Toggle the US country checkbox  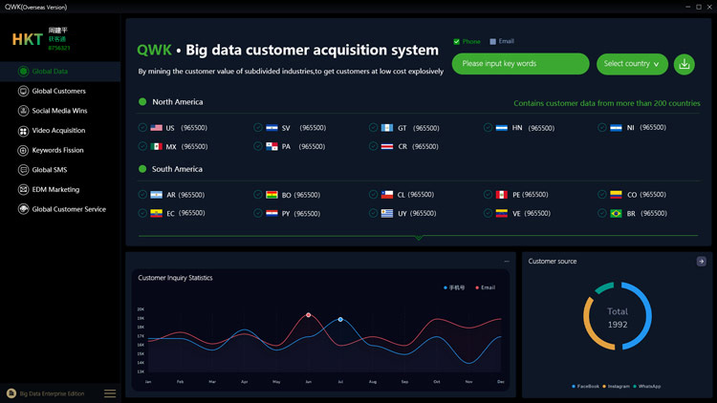(x=142, y=128)
